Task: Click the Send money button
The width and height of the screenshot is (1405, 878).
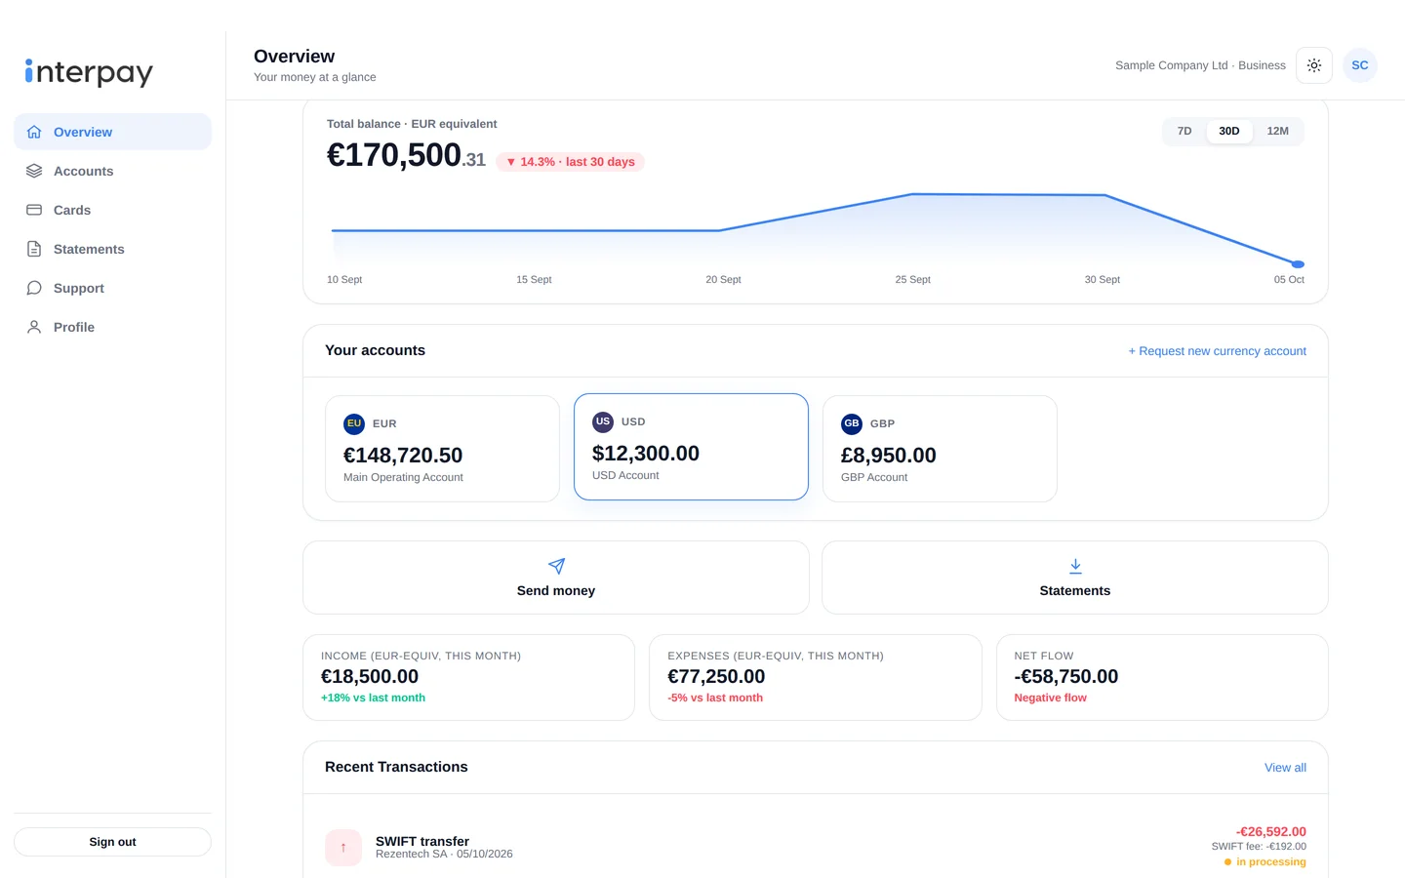Action: (556, 578)
